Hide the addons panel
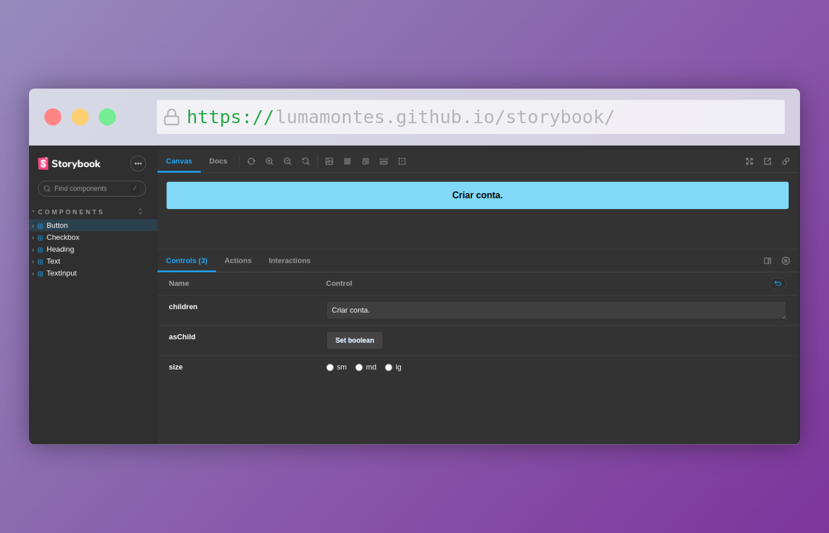829x533 pixels. (786, 261)
